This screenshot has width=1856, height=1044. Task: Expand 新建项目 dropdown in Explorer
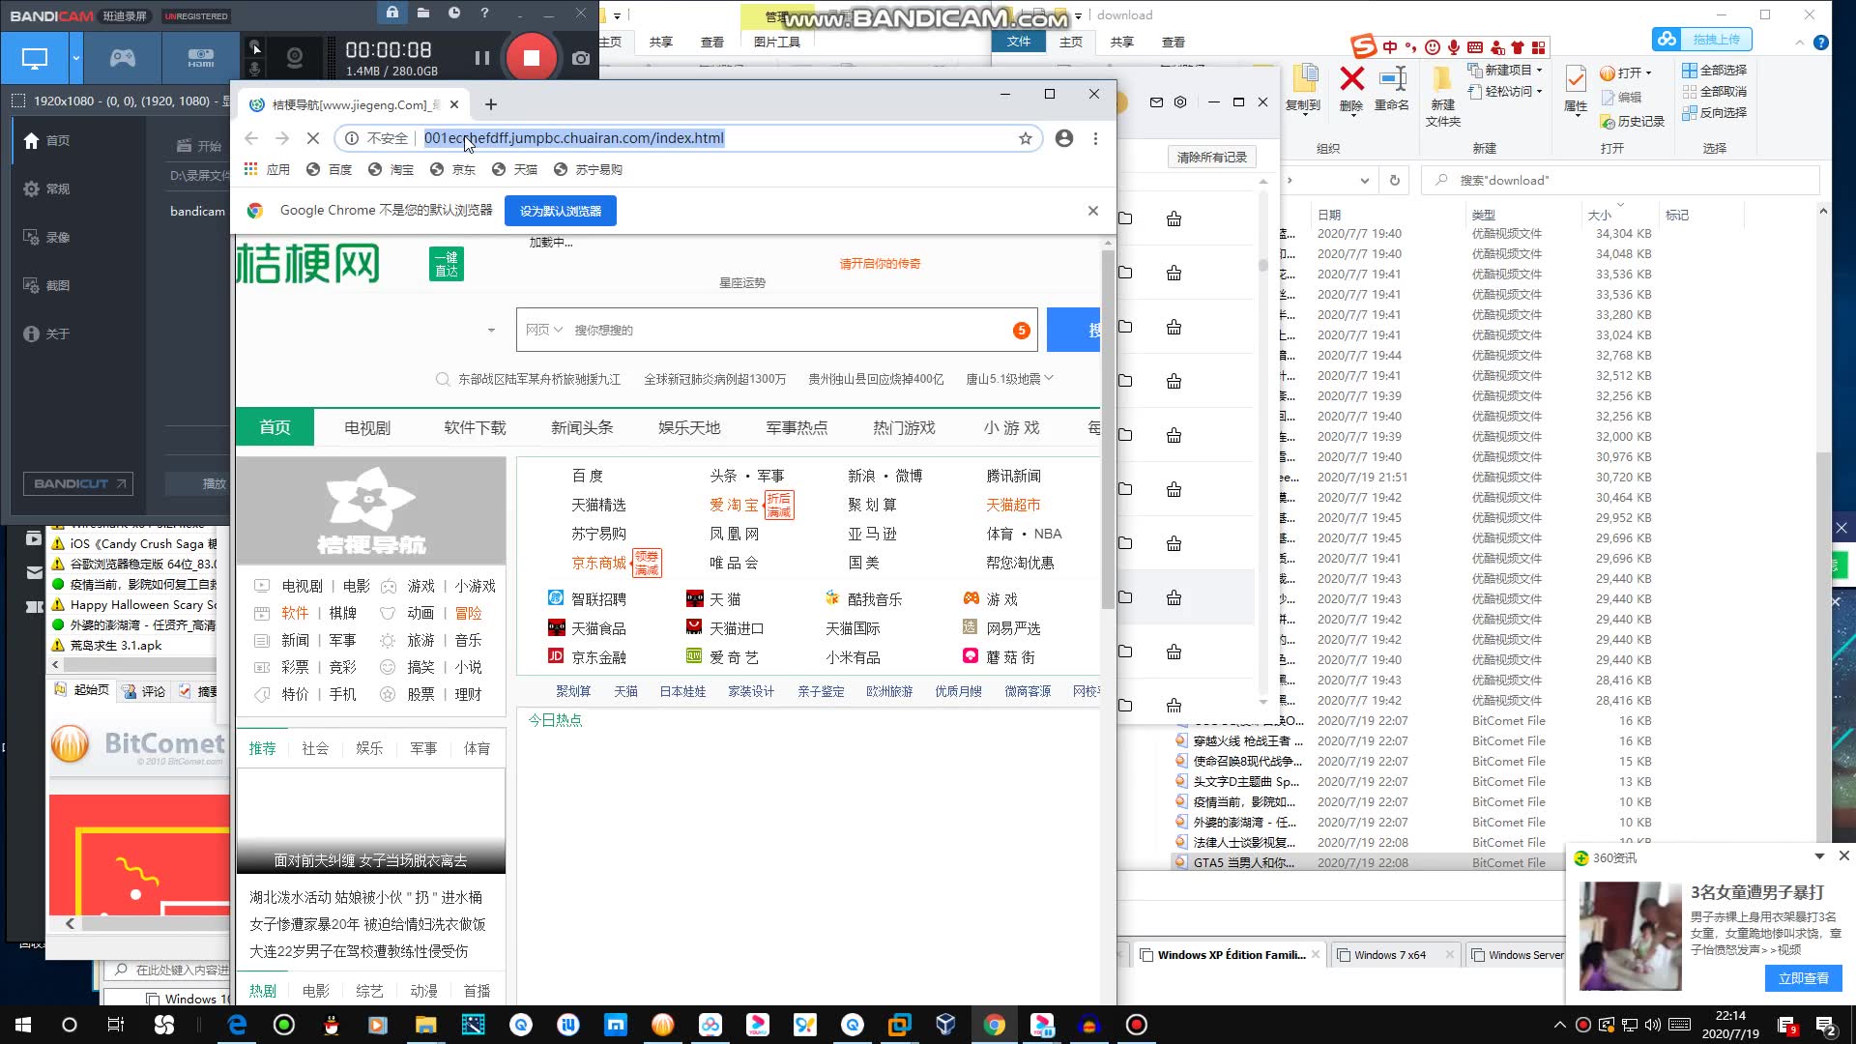click(x=1506, y=70)
